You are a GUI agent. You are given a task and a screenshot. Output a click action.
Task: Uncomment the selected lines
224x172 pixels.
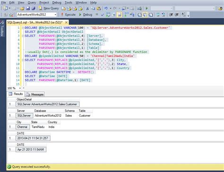(x=164, y=15)
